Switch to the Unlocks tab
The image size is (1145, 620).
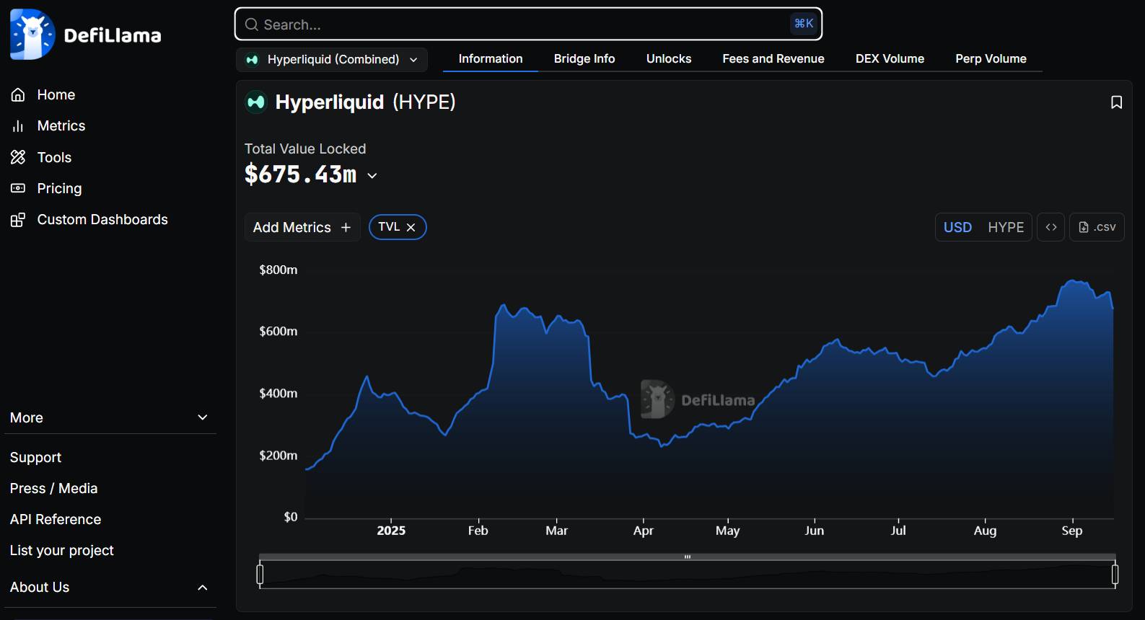click(x=669, y=59)
